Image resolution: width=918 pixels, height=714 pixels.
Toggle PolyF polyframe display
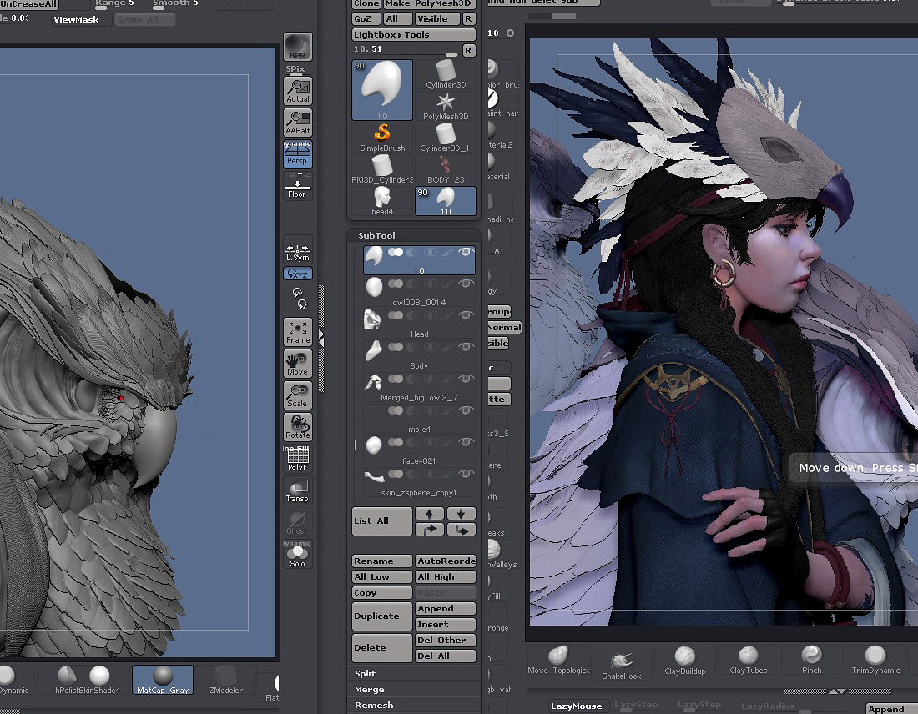(297, 458)
